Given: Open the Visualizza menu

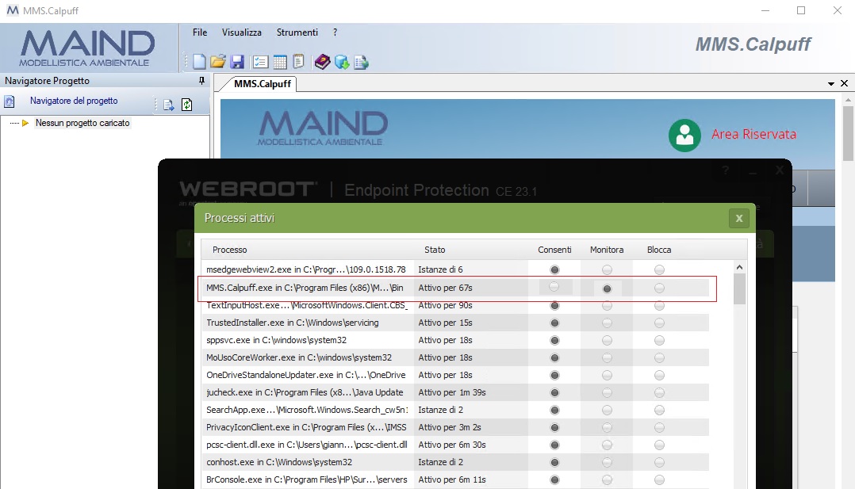Looking at the screenshot, I should [x=242, y=32].
